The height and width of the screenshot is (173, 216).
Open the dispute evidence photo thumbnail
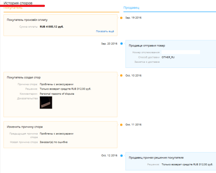[x=46, y=103]
